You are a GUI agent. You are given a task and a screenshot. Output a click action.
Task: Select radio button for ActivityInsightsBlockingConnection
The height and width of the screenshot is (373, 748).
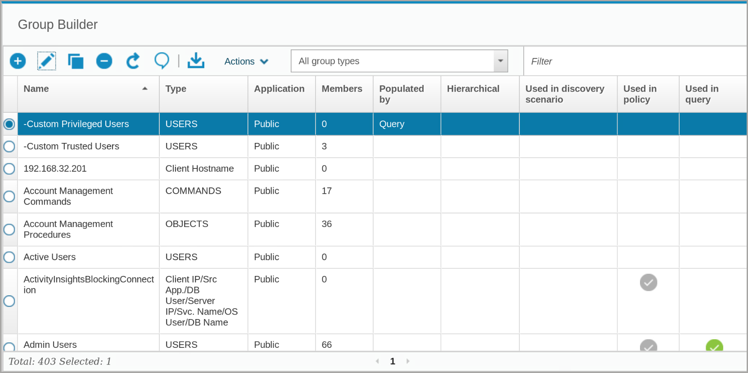point(9,301)
